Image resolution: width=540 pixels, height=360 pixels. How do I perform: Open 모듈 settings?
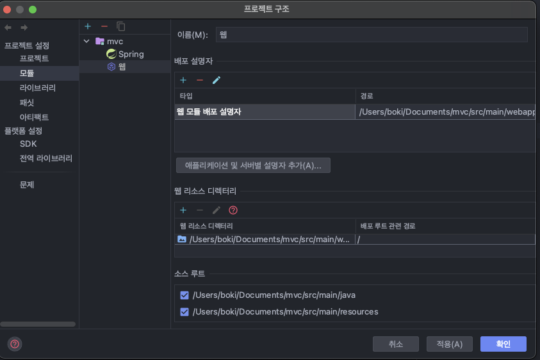click(27, 73)
